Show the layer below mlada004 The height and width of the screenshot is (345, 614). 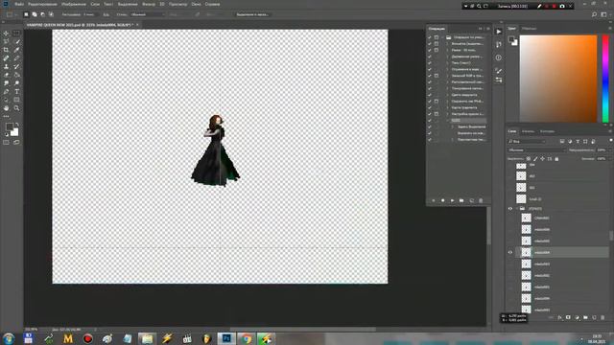510,264
